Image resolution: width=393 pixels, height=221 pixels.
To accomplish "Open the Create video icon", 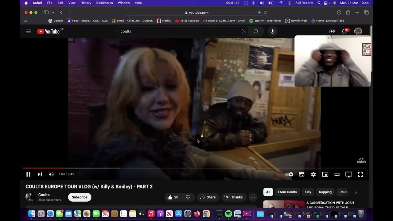I will (x=332, y=31).
